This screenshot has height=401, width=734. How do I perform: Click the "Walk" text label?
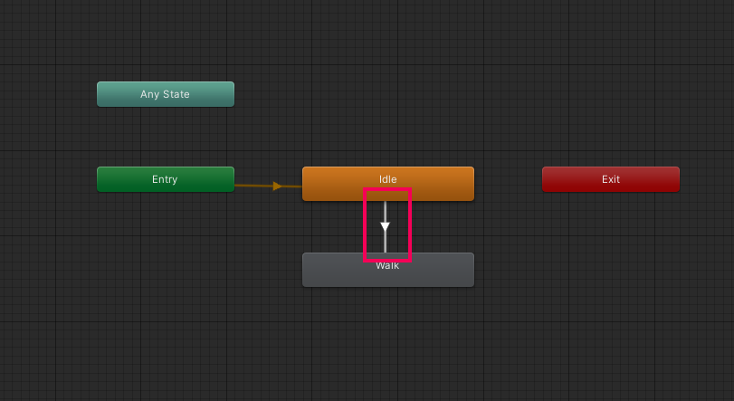pos(387,266)
